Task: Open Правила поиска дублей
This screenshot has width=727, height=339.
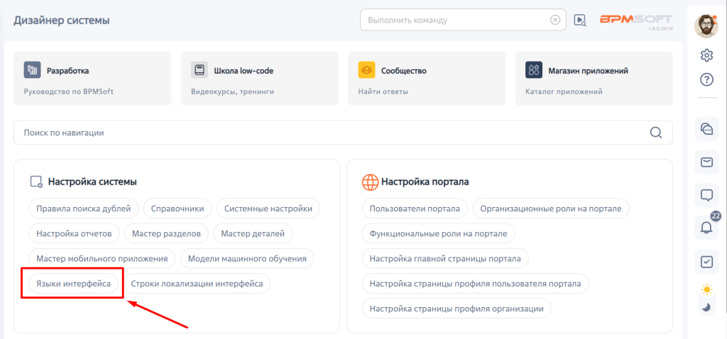Action: (84, 209)
